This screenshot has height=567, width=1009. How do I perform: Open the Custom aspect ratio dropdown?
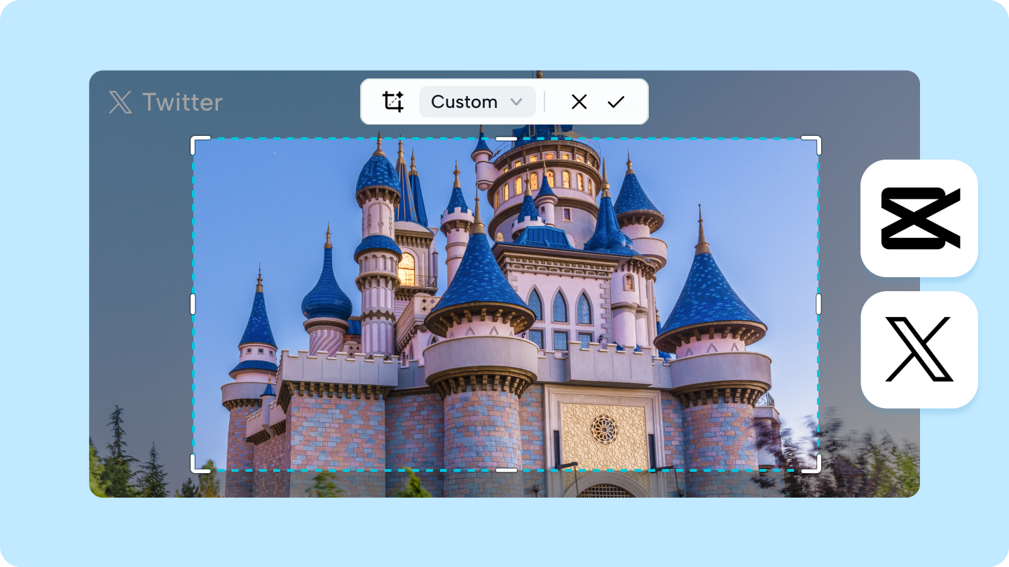coord(477,101)
